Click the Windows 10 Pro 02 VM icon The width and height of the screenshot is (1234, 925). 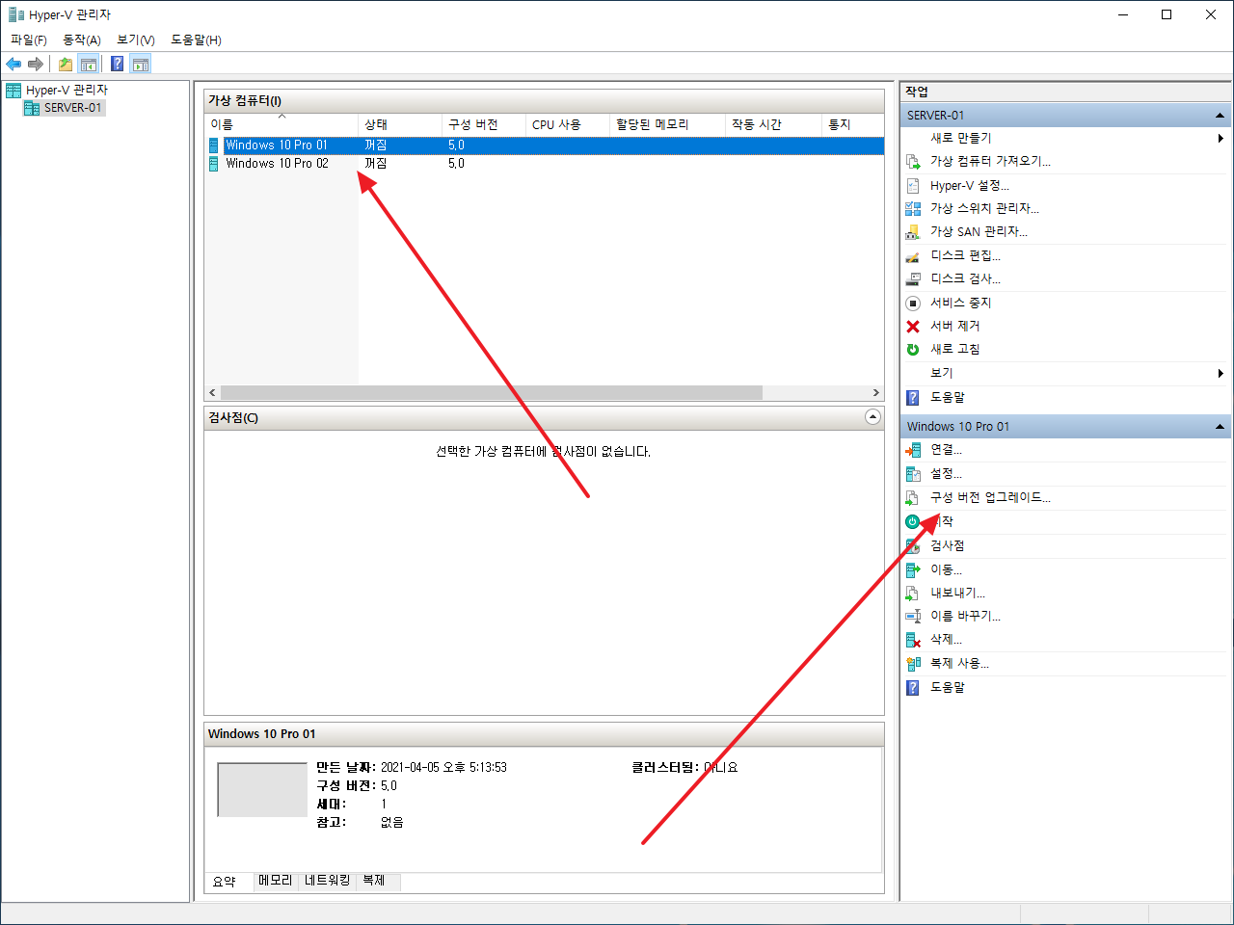pos(214,164)
